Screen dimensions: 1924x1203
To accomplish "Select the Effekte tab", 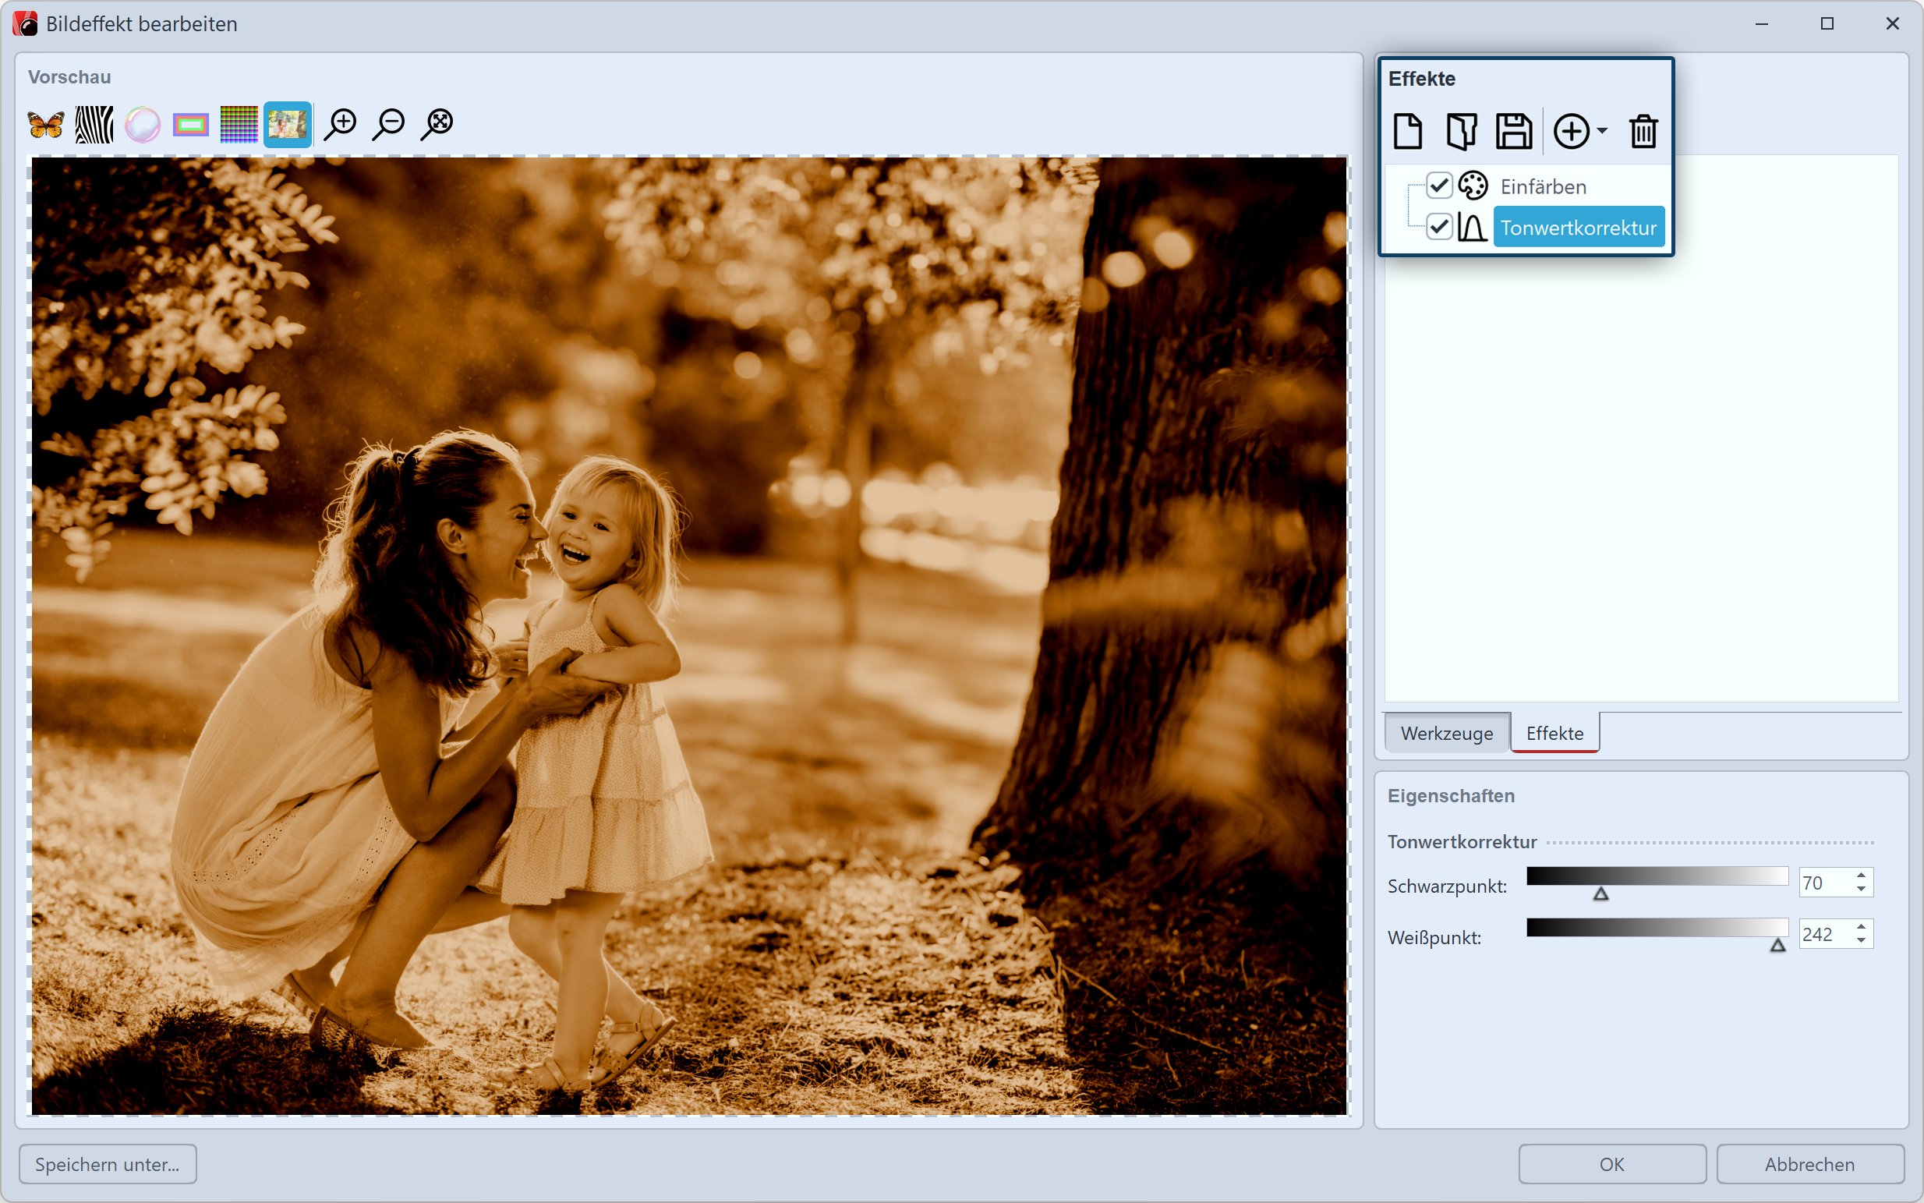I will [1554, 733].
